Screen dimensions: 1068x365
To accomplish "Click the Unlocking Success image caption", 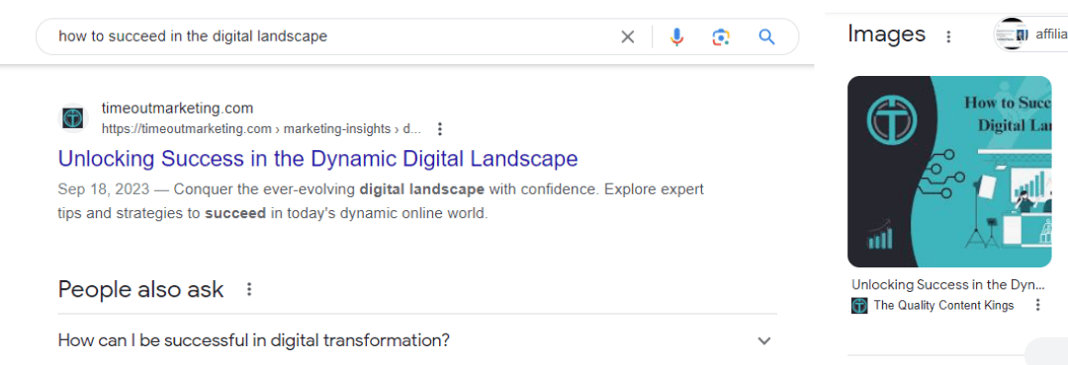I will [948, 285].
